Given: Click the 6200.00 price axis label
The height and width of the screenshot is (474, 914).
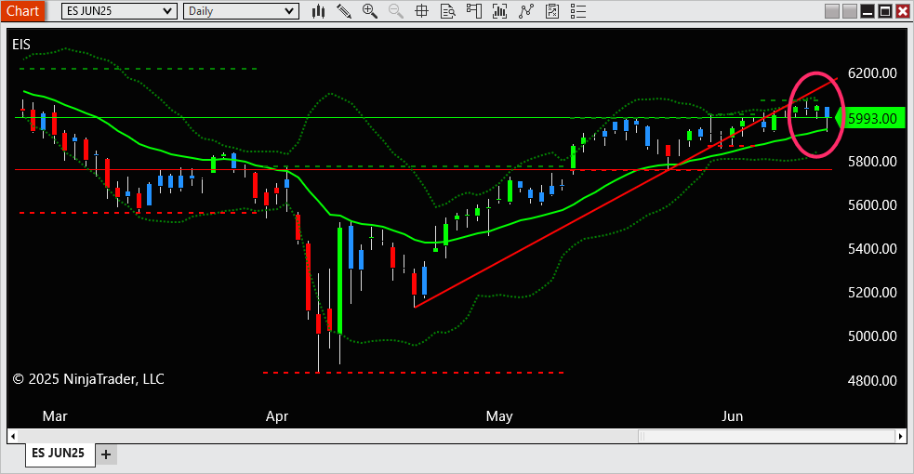Looking at the screenshot, I should [872, 73].
